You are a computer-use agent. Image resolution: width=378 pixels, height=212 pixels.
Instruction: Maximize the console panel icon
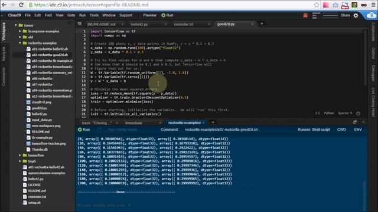354,122
